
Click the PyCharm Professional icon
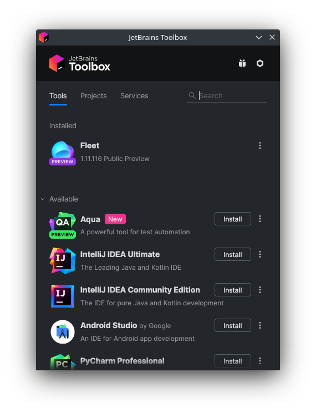63,362
